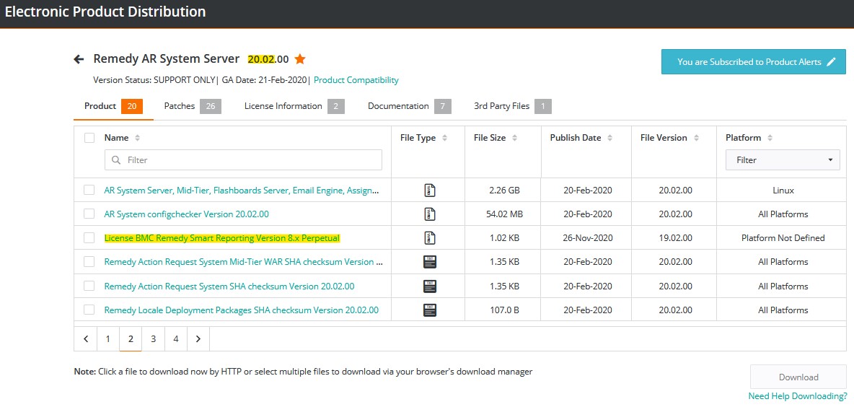Switch to the Product tab
This screenshot has width=854, height=407.
coord(113,106)
